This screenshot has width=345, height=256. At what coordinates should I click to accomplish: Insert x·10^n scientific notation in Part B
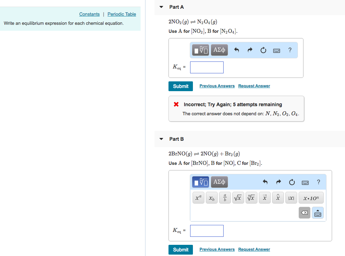click(311, 198)
